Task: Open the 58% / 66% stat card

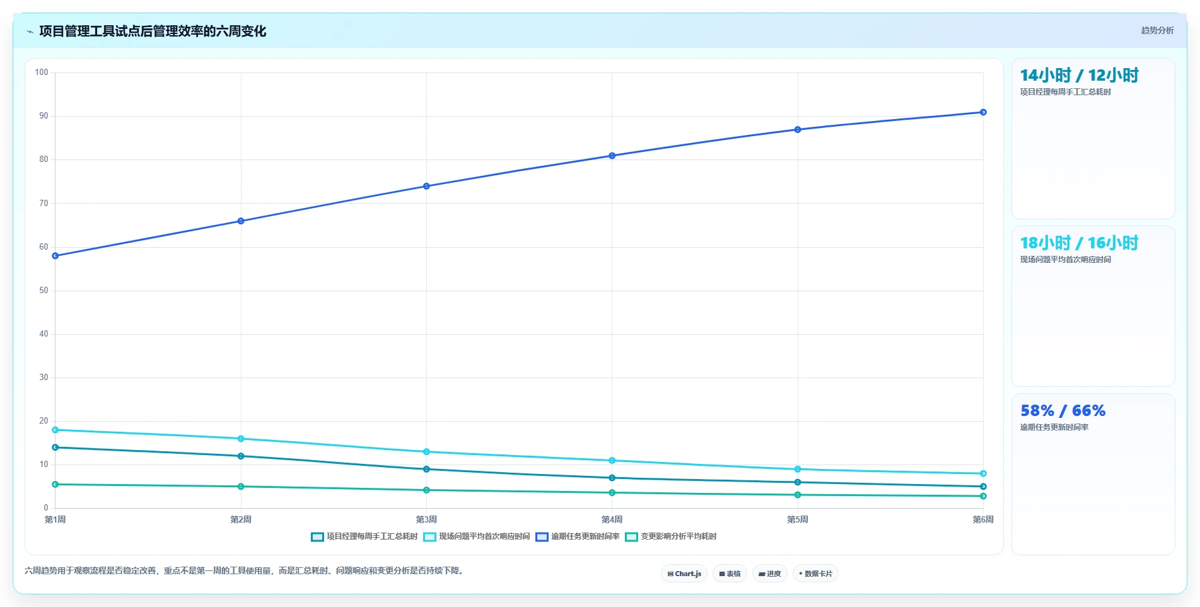Action: 1093,474
